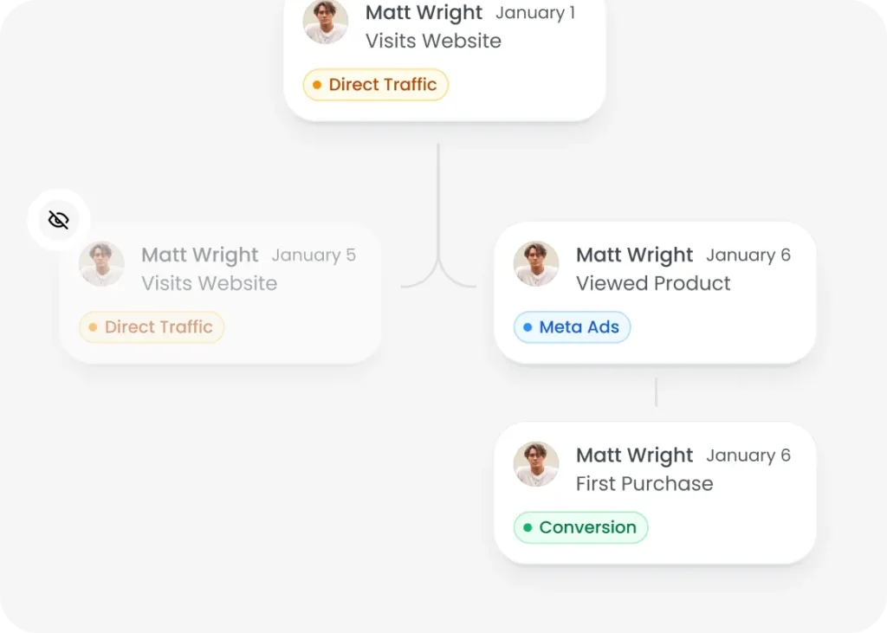Click the avatar on the First Purchase card

[x=535, y=463]
